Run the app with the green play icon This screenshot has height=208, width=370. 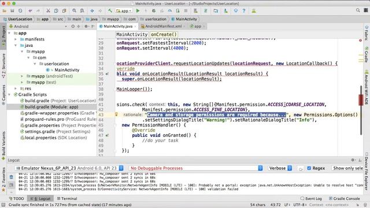[138, 11]
